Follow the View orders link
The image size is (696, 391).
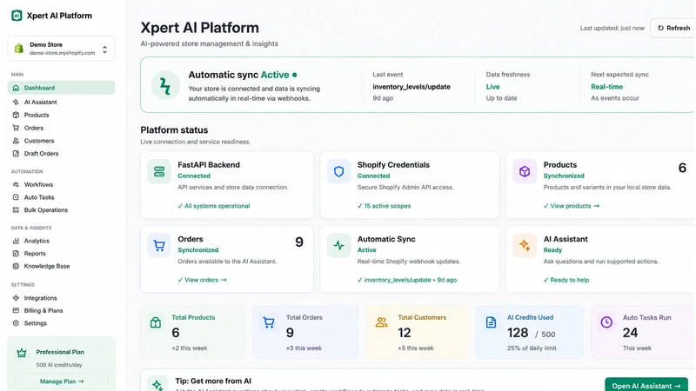pos(203,280)
